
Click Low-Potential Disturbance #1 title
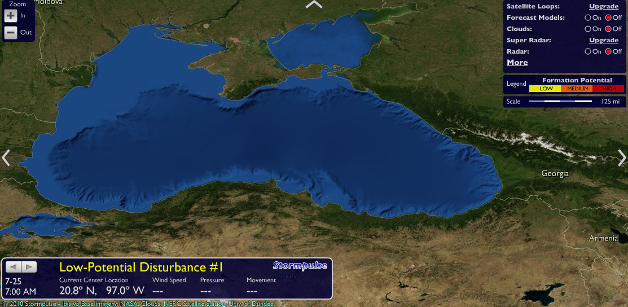coord(141,267)
